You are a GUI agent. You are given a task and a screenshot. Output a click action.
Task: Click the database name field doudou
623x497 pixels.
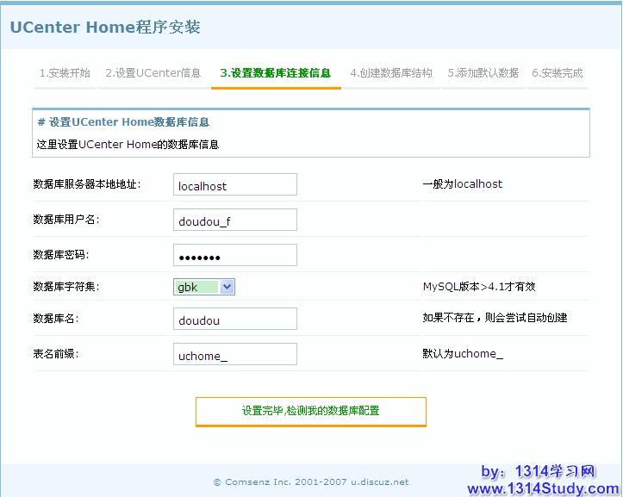click(x=234, y=320)
